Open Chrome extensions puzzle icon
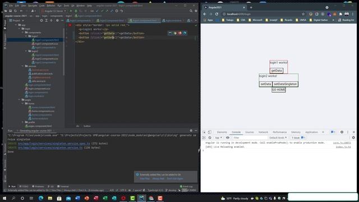This screenshot has width=359, height=202. 340,14
